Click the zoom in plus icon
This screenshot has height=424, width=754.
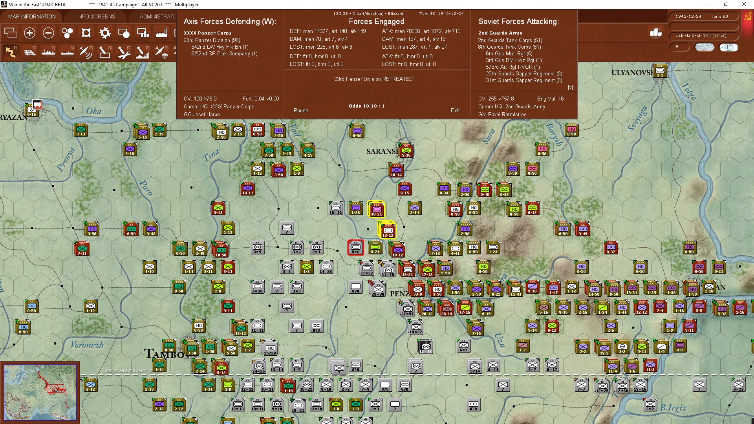pyautogui.click(x=29, y=33)
